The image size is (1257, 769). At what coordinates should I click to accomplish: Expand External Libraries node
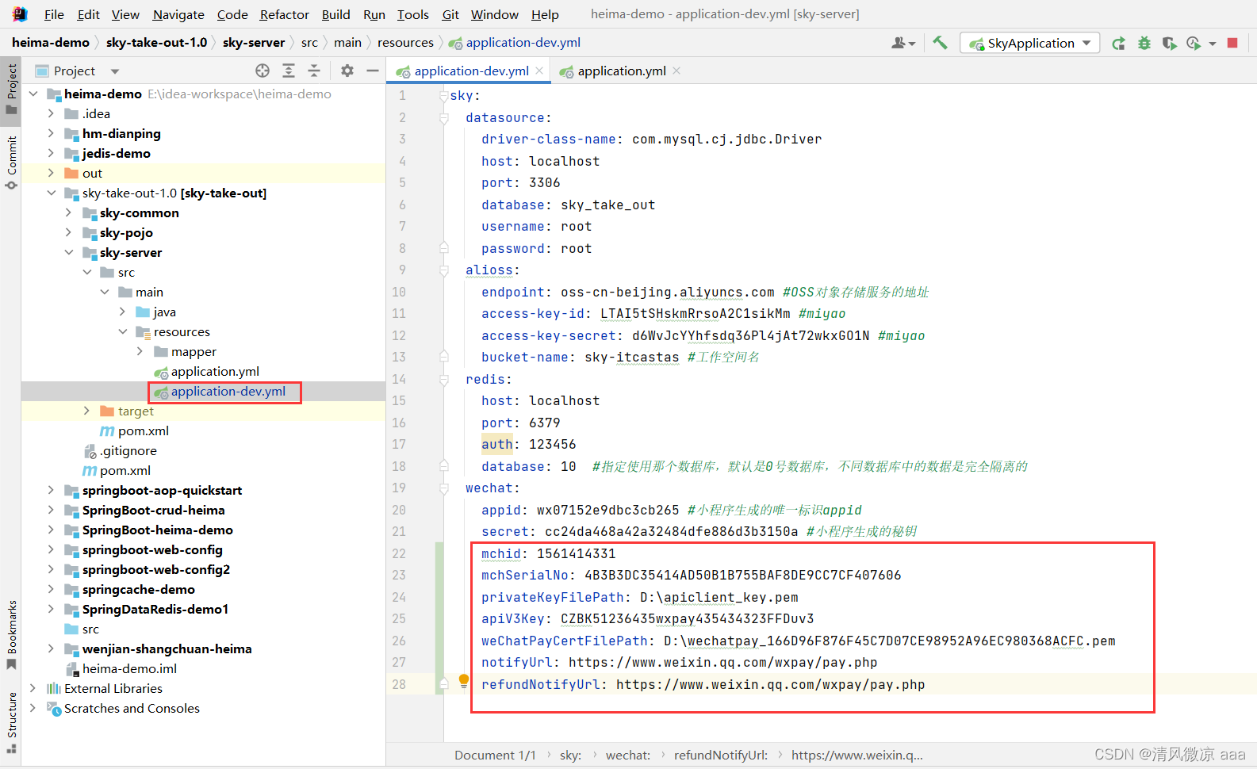pos(33,688)
